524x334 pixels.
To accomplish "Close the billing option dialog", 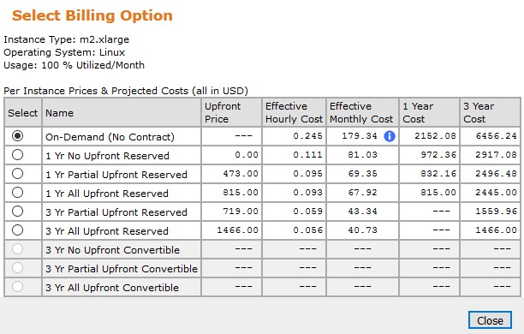I will click(x=490, y=320).
